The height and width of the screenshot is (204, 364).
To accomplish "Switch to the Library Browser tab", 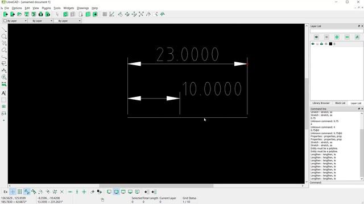I will (321, 103).
